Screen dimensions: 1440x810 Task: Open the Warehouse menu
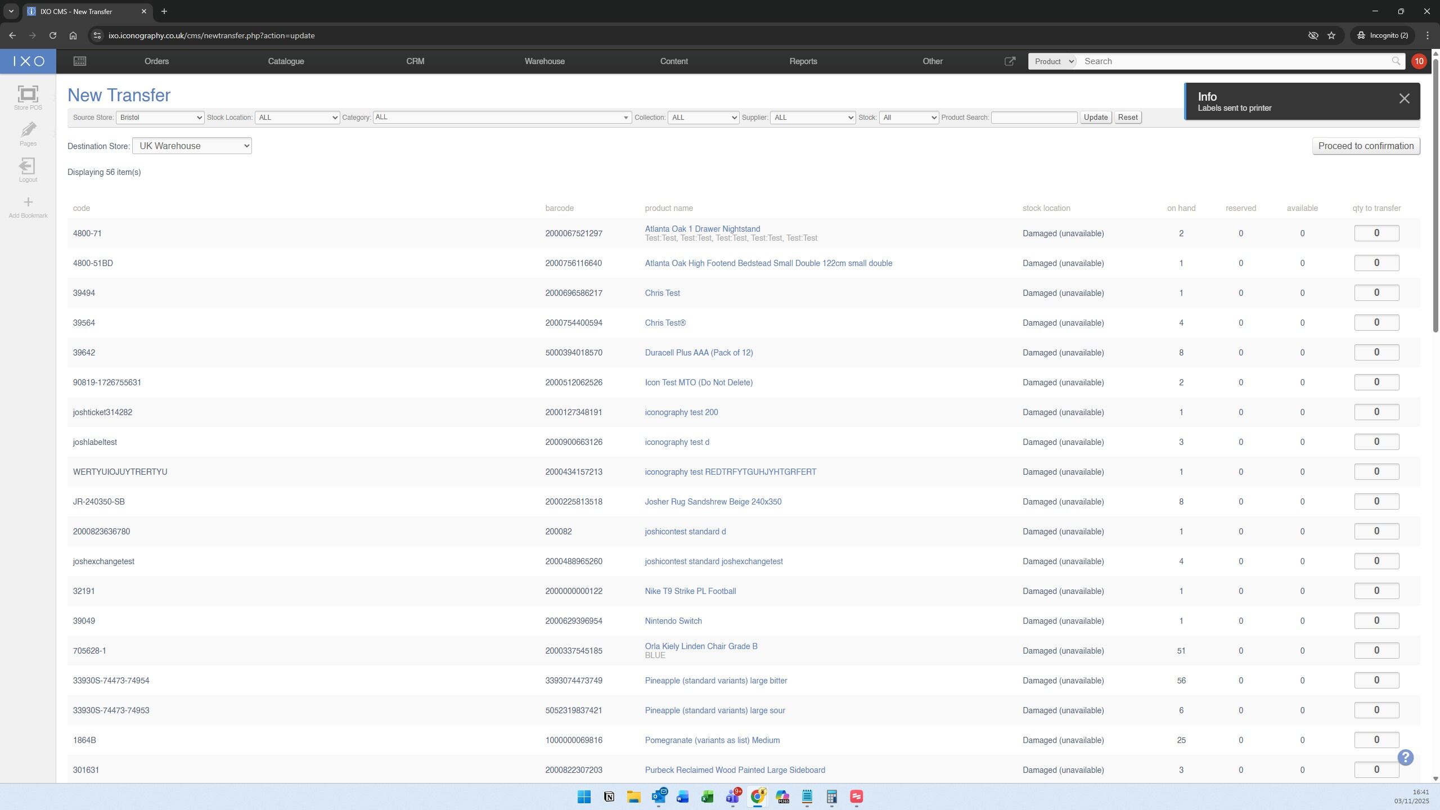544,61
